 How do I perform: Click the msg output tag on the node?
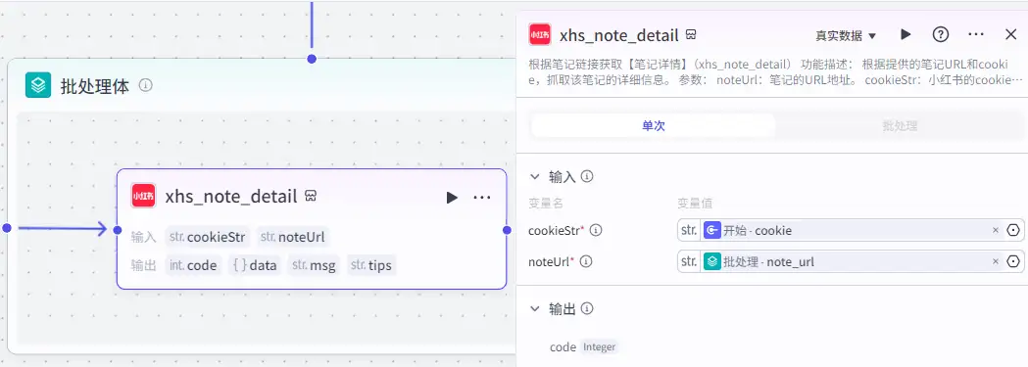(314, 265)
